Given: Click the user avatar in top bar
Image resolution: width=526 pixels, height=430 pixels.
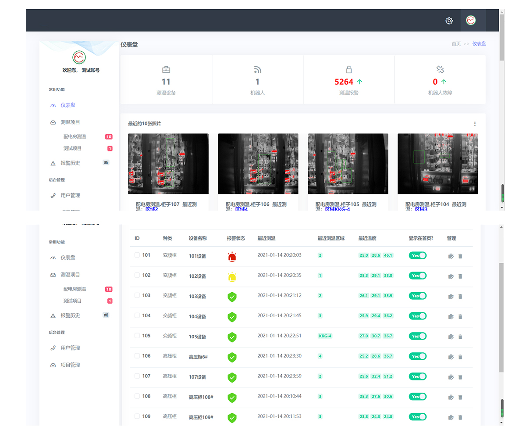Looking at the screenshot, I should click(471, 20).
